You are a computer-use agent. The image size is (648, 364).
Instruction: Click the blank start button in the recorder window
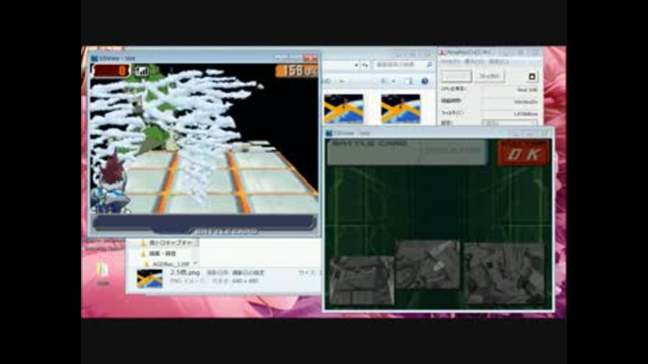456,76
